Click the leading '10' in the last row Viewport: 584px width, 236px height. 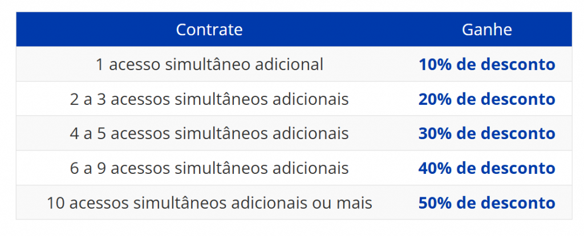[56, 203]
